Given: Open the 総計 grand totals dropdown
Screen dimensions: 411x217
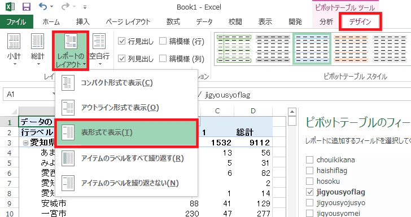Looking at the screenshot, I should click(x=38, y=49).
